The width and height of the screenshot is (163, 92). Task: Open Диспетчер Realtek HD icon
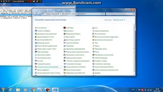click(x=36, y=40)
